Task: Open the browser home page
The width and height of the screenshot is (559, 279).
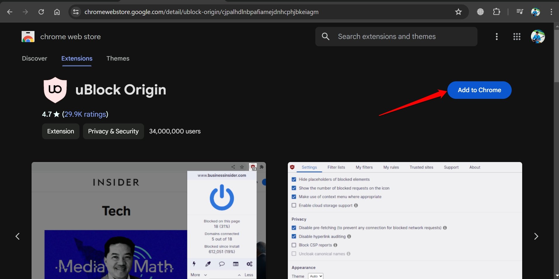Action: click(x=57, y=12)
